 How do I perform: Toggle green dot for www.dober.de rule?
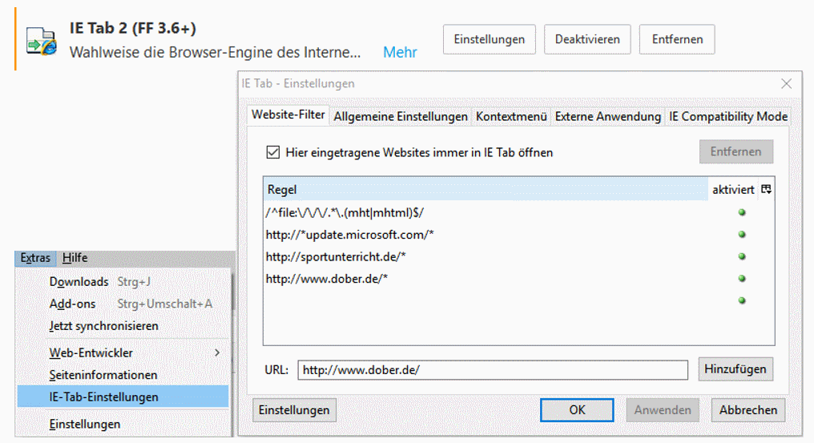[x=742, y=279]
